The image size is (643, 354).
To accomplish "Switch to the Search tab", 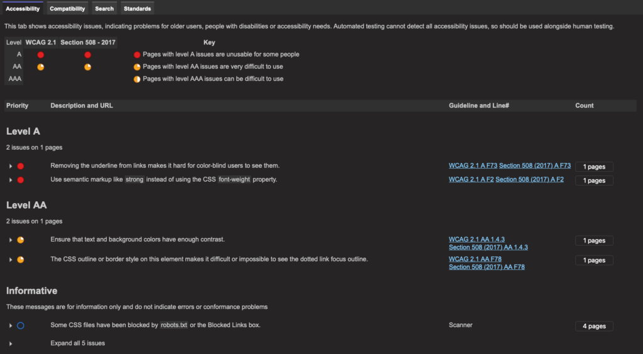I will coord(104,9).
